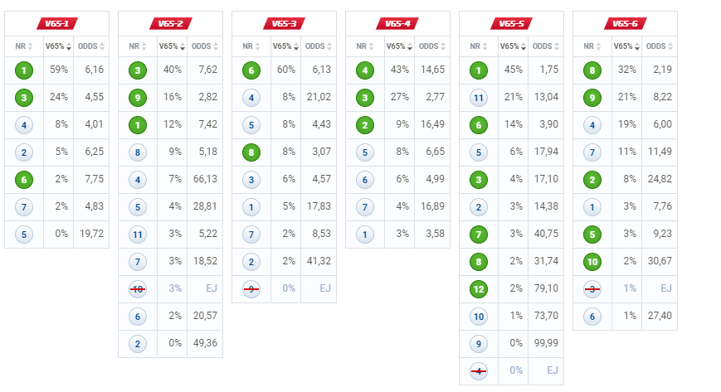The height and width of the screenshot is (392, 721).
Task: Click the V65-6 red badge
Action: pos(625,23)
